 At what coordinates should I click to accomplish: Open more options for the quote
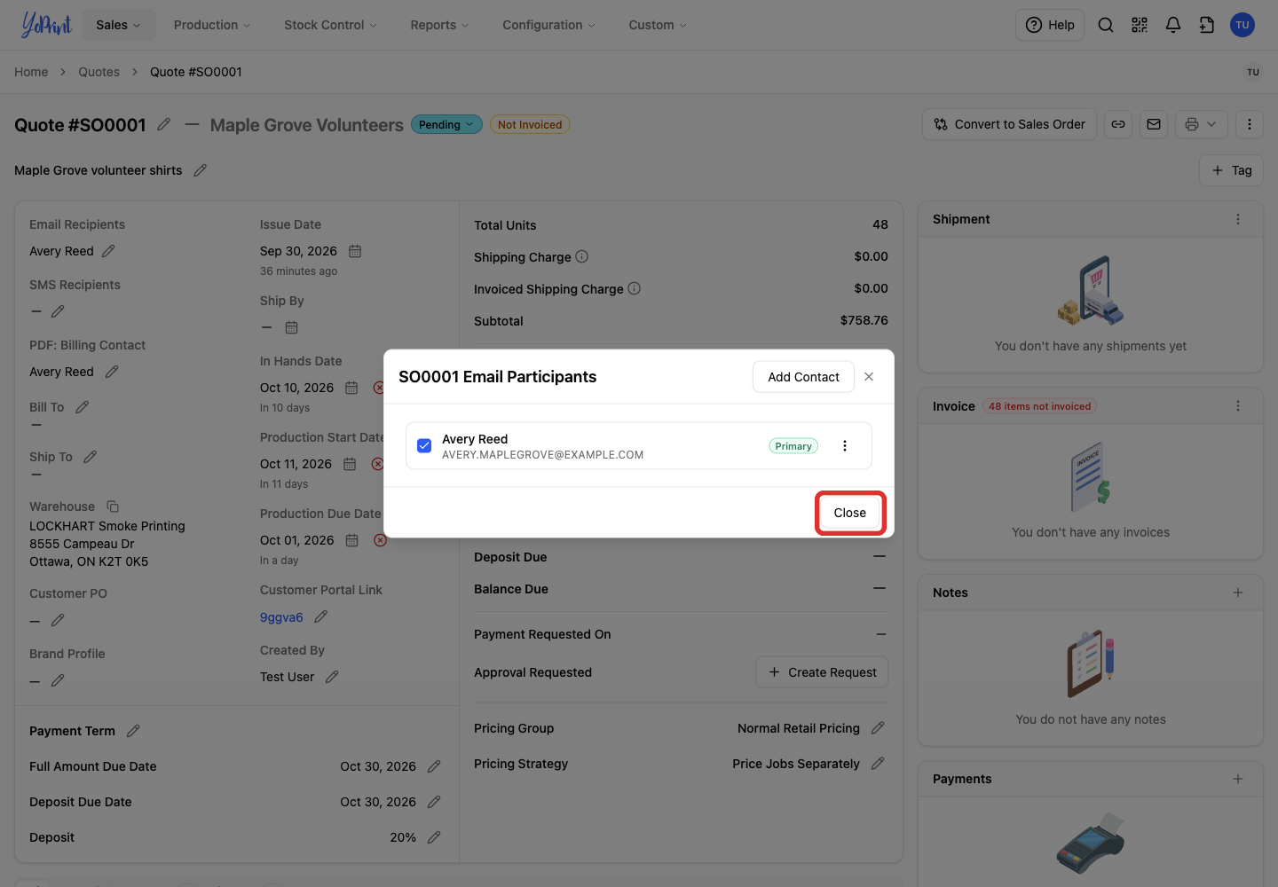(1250, 124)
